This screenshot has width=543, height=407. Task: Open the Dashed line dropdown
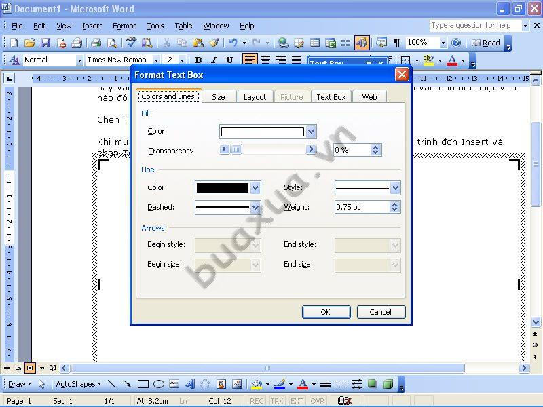pos(256,208)
